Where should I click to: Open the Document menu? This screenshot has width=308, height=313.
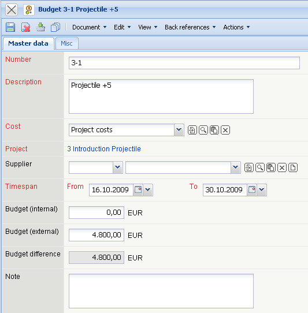point(89,27)
